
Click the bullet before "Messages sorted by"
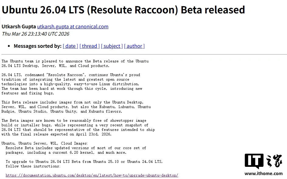[9, 46]
